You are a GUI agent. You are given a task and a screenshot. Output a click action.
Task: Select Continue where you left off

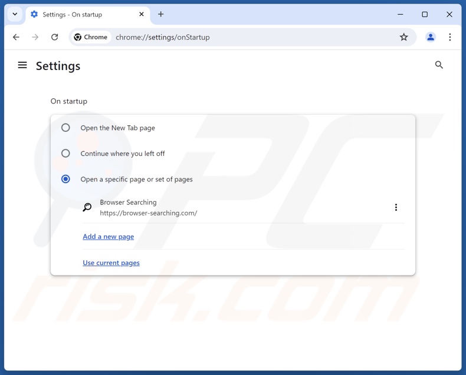[65, 154]
